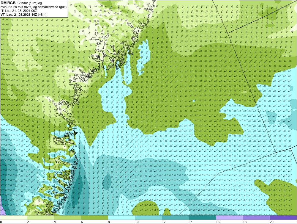Click the above-20 m/s dark purple swatch
Image resolution: width=297 pixels, height=224 pixels.
tap(283, 217)
